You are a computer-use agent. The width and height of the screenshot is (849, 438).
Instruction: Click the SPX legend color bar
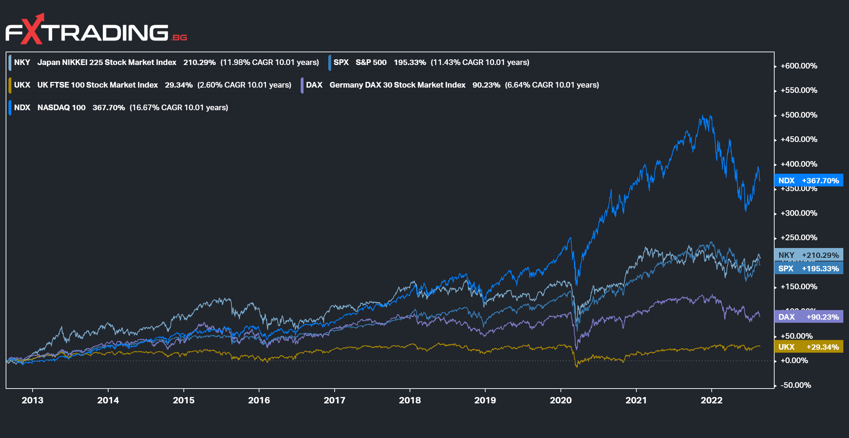coord(330,63)
